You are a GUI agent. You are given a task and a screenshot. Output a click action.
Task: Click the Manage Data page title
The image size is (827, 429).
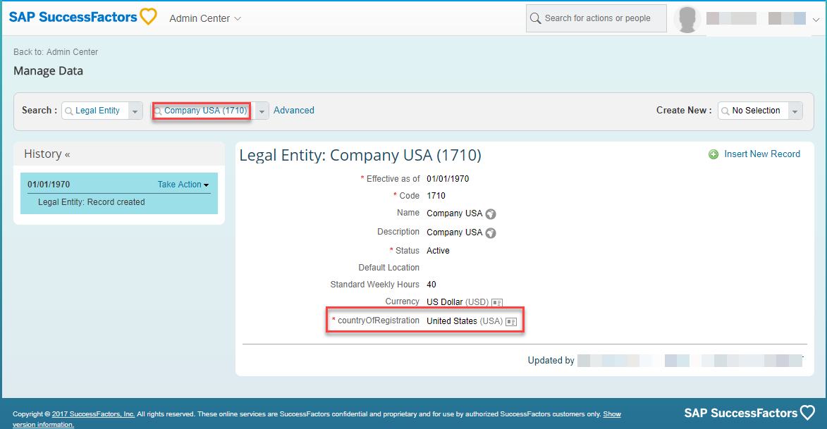coord(48,70)
